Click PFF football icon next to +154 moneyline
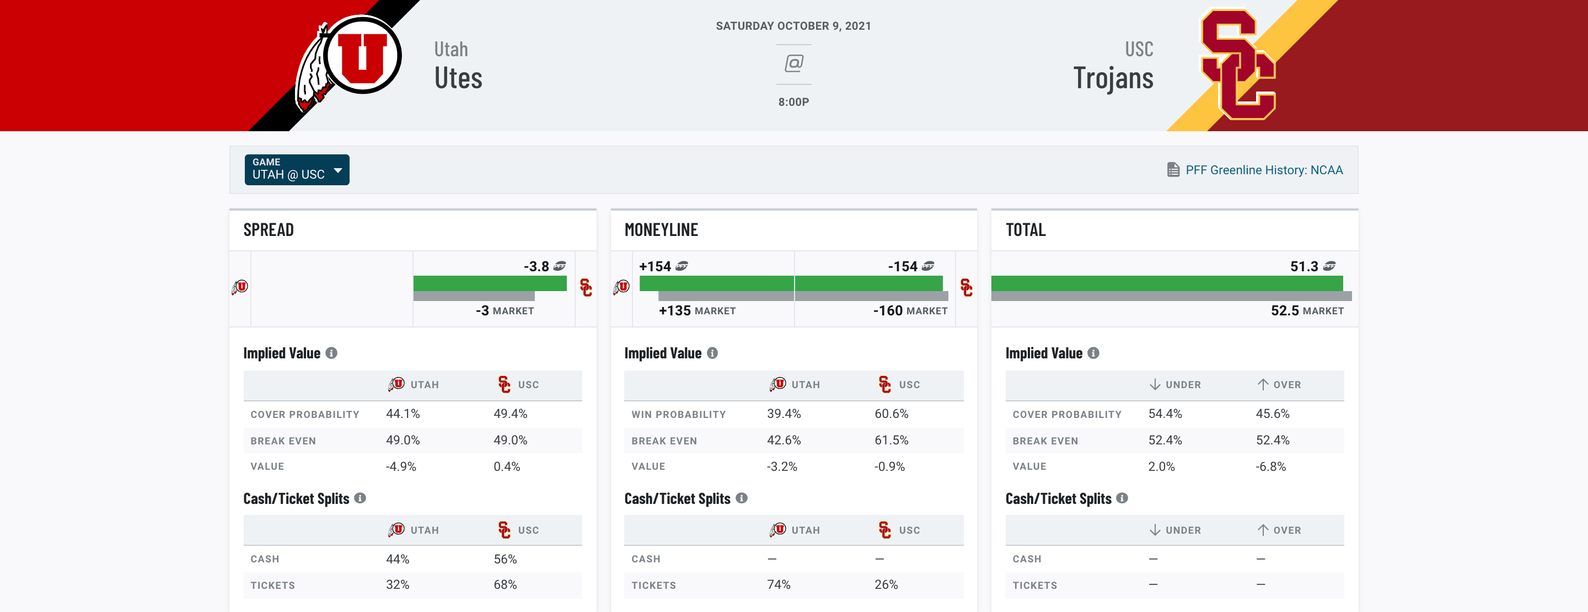This screenshot has height=612, width=1588. (682, 266)
